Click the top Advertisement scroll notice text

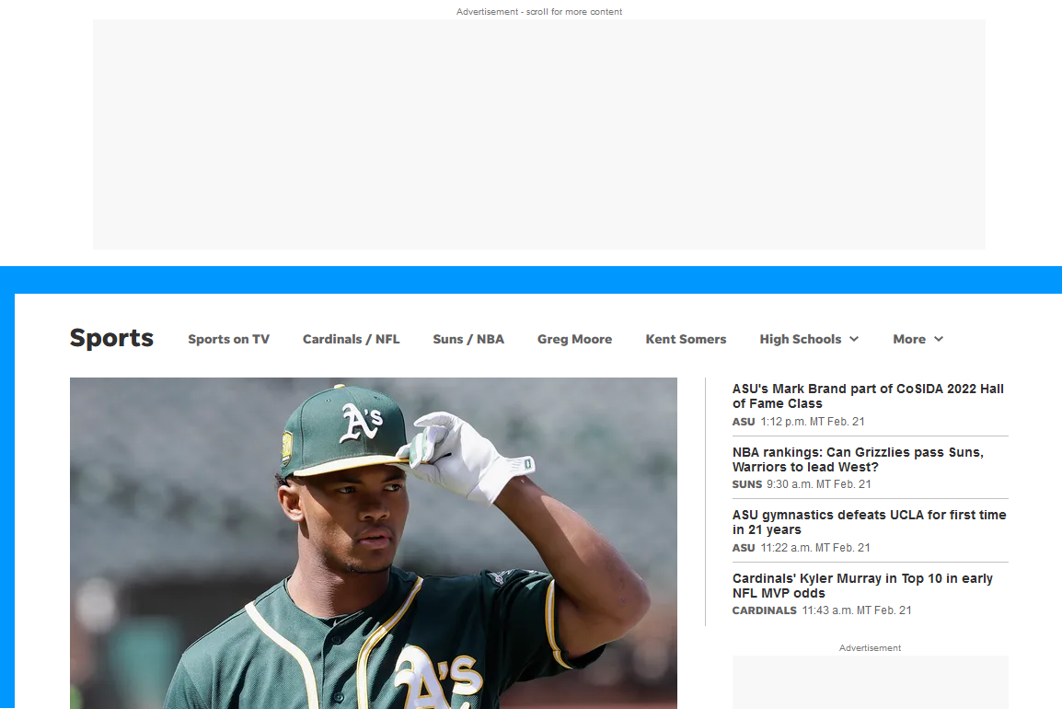click(x=539, y=12)
